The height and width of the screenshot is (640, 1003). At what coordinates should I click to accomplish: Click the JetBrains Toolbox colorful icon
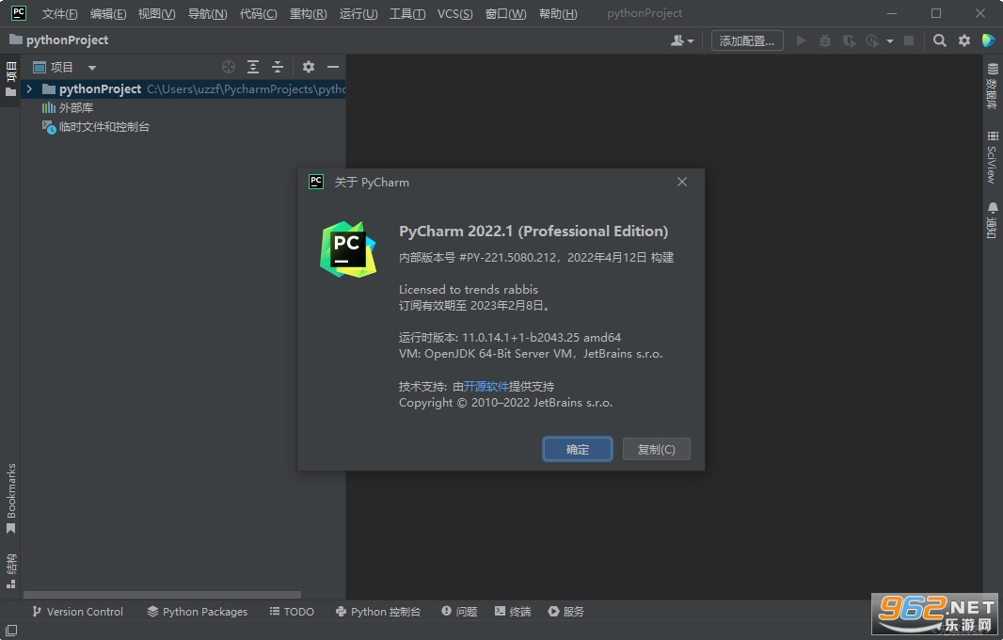point(988,40)
